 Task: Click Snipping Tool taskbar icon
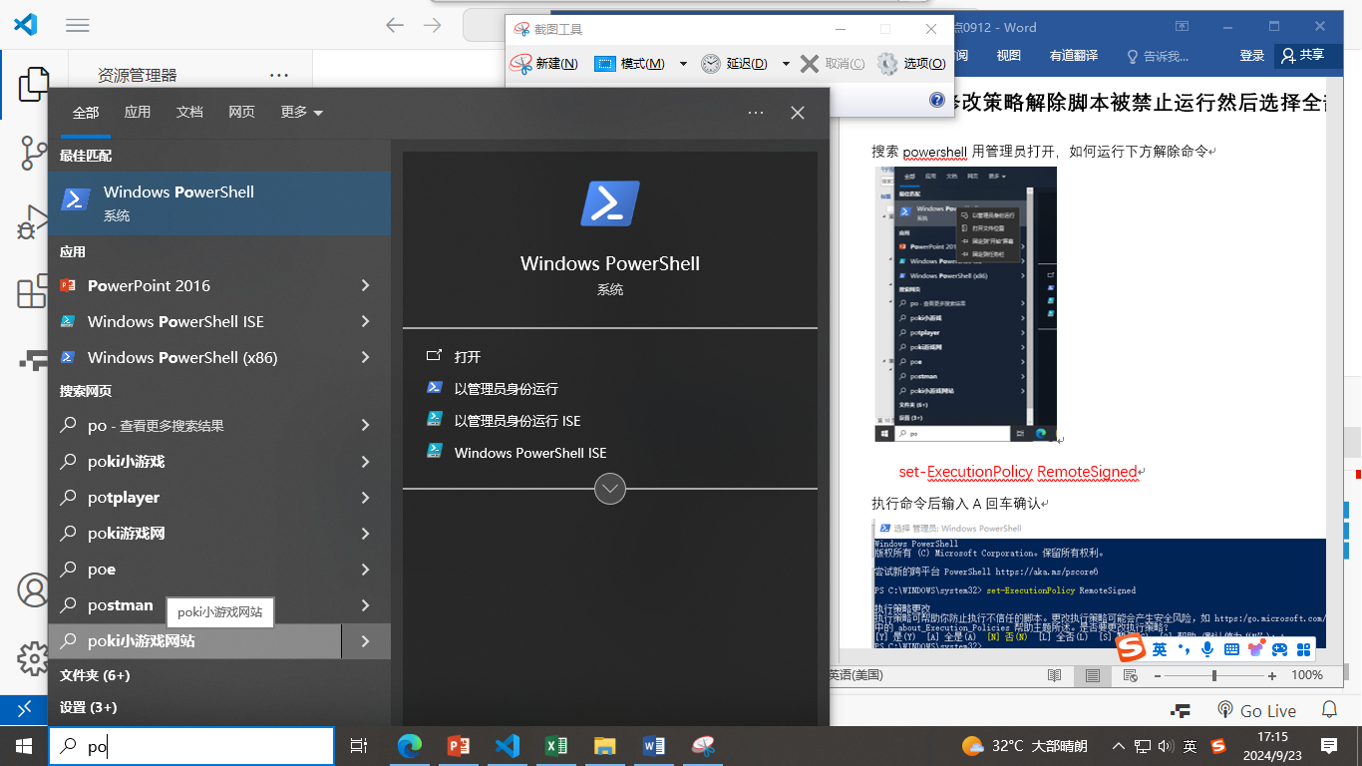tap(703, 746)
